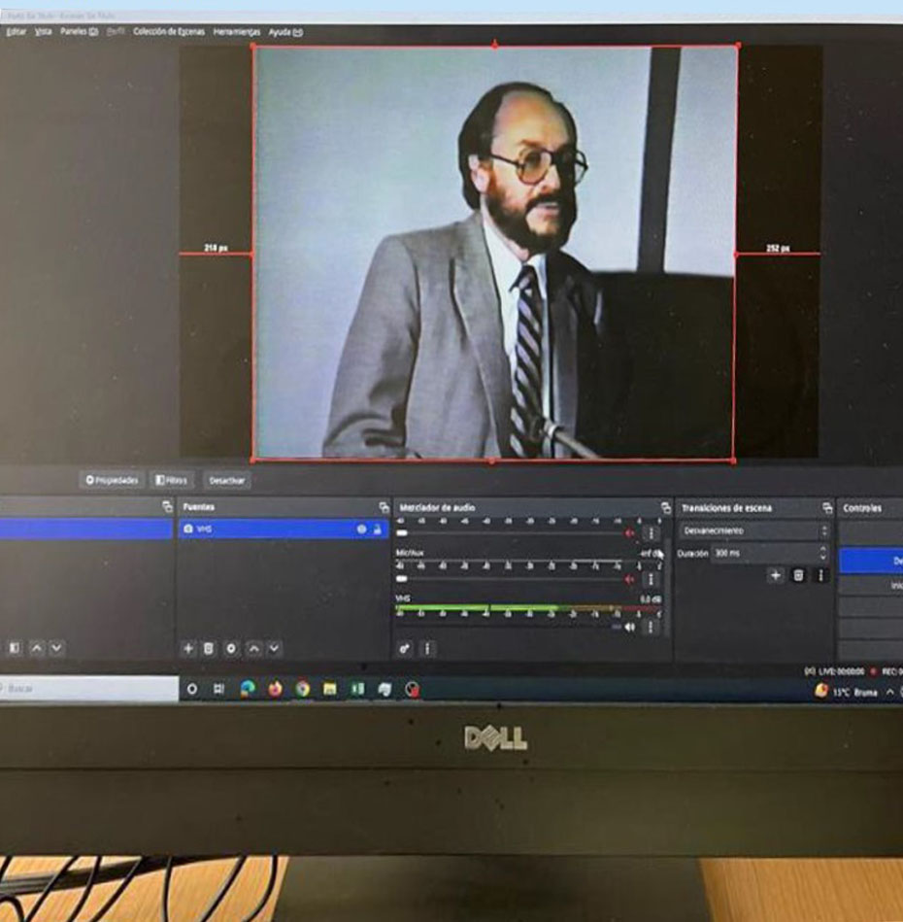Image resolution: width=903 pixels, height=922 pixels.
Task: Remove scene transition with trash icon
Action: point(798,575)
